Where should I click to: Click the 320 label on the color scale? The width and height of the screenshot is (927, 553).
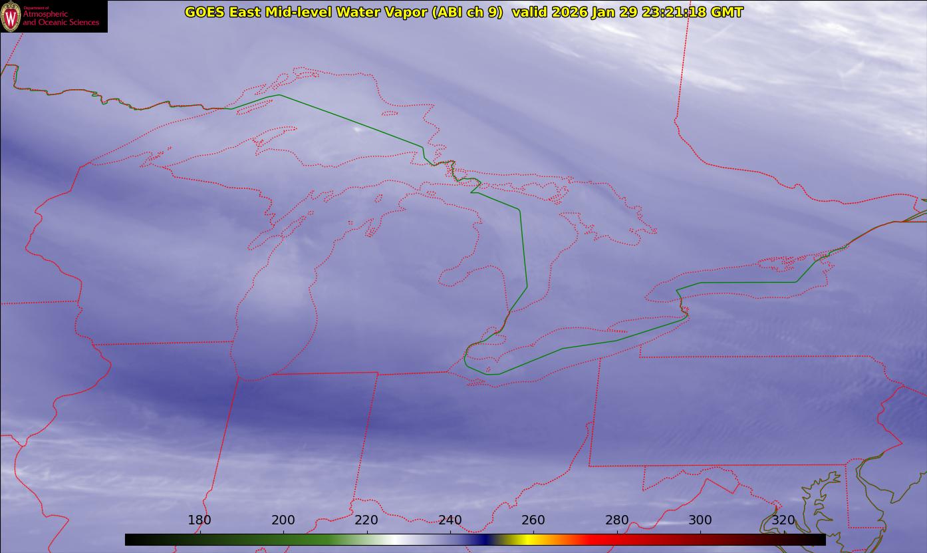(x=783, y=520)
